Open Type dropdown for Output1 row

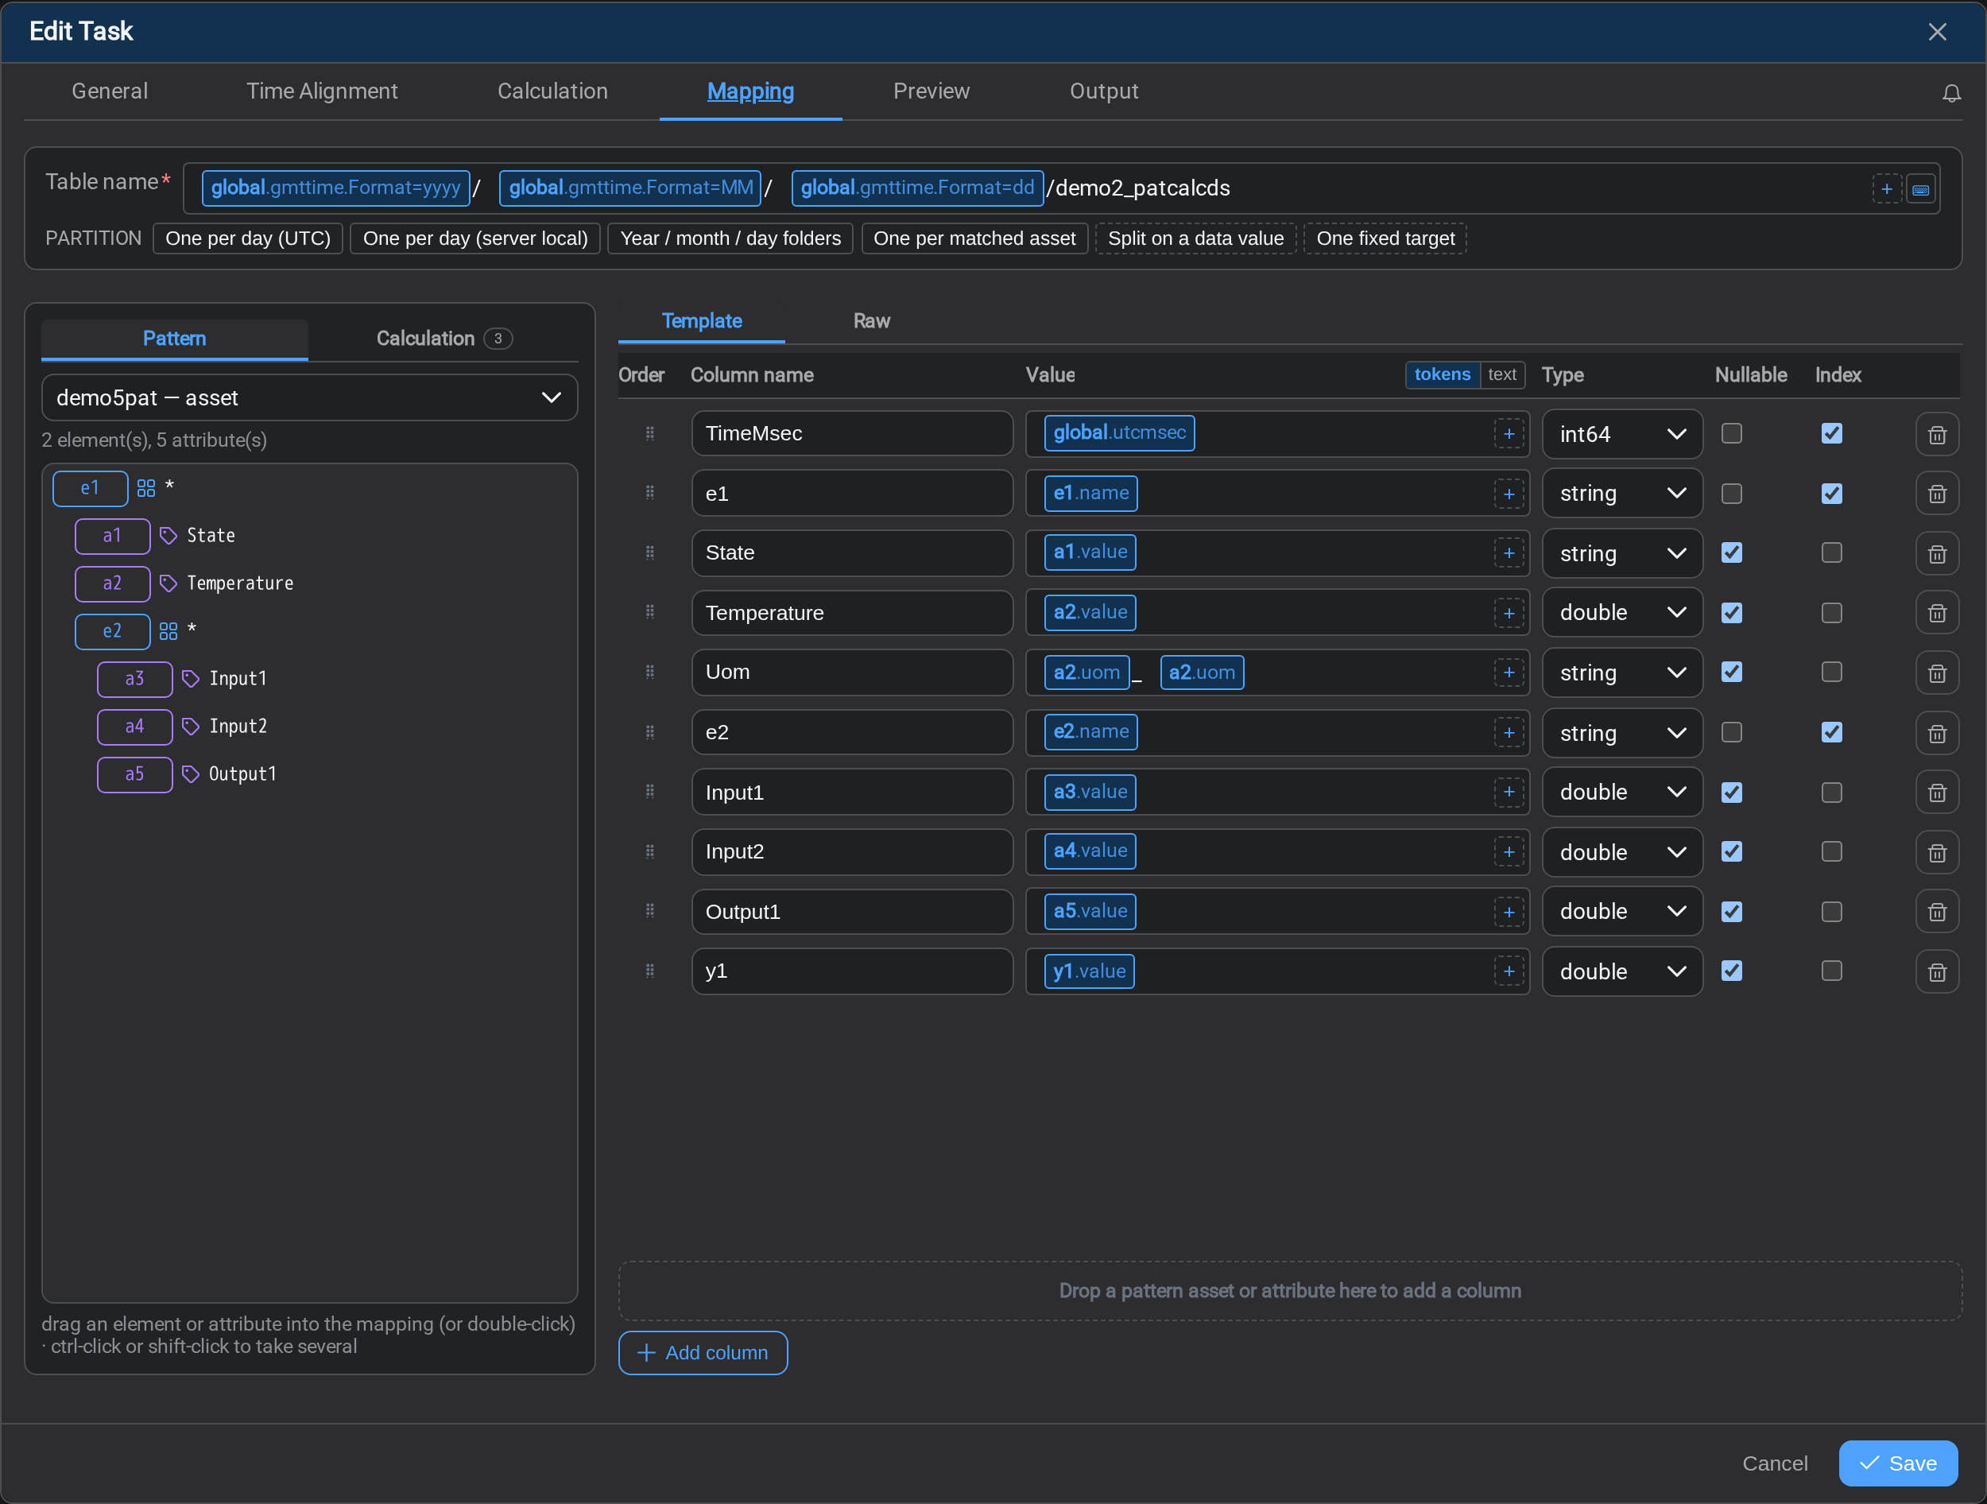[x=1621, y=912]
